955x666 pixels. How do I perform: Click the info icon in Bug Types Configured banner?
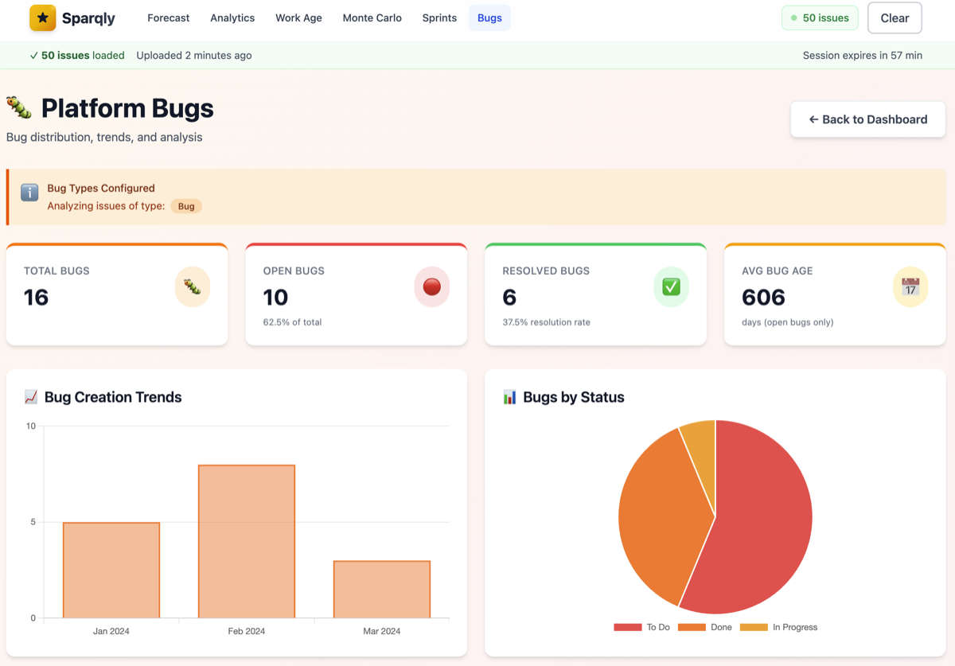29,193
